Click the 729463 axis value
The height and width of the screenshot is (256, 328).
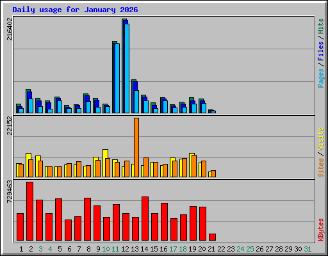click(x=10, y=191)
